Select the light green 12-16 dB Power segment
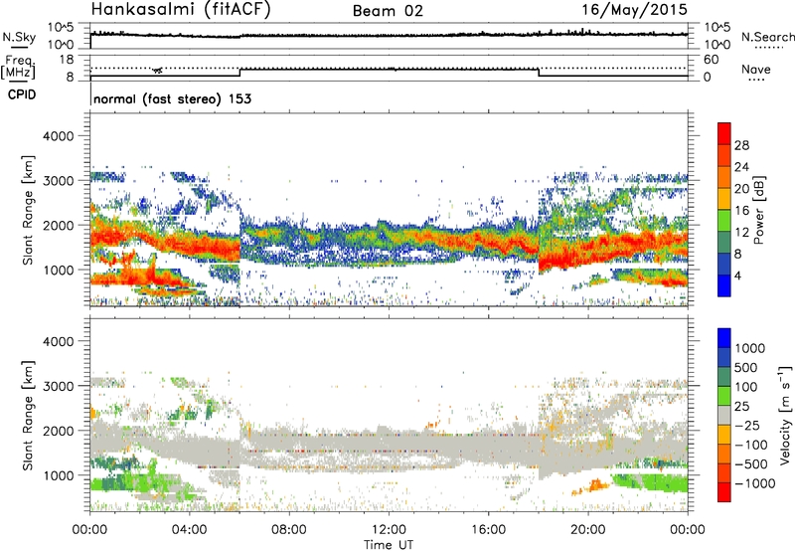This screenshot has height=551, width=795. (724, 221)
